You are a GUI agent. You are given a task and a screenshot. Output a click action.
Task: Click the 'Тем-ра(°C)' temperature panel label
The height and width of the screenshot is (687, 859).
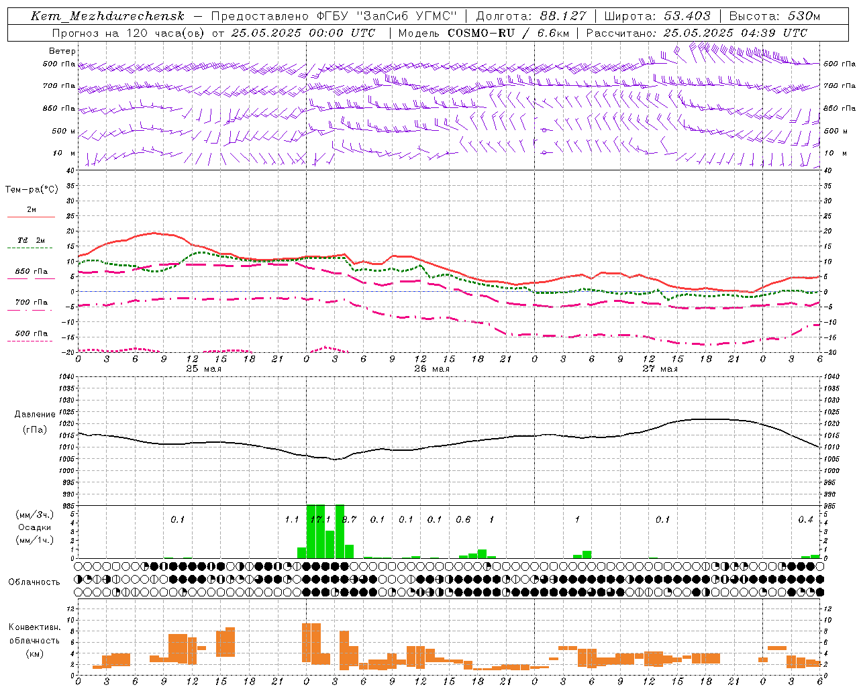pyautogui.click(x=32, y=190)
